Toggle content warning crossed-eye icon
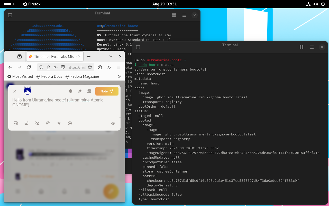This screenshot has height=206, width=329. [x=37, y=123]
